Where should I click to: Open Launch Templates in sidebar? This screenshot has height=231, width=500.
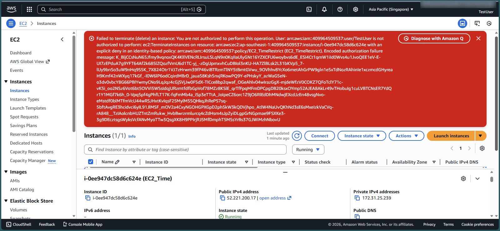[x=28, y=108]
